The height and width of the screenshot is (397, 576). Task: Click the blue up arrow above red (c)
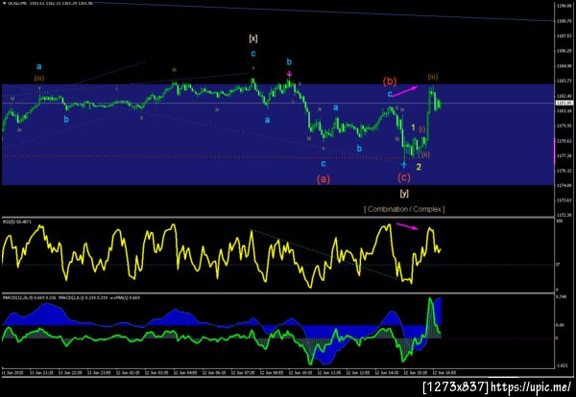[x=404, y=165]
